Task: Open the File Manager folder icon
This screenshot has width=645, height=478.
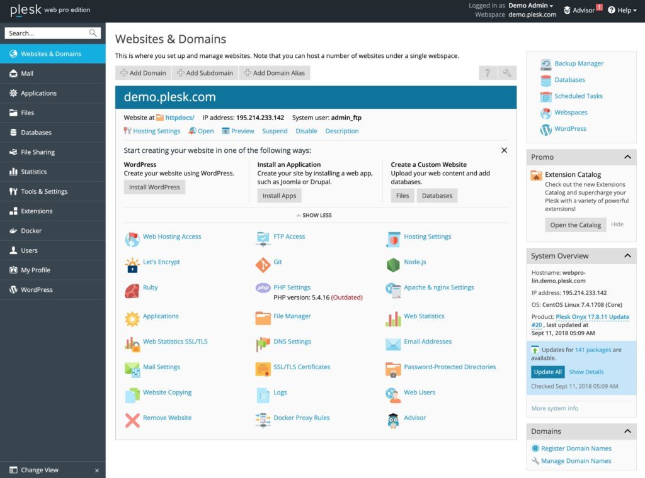Action: click(x=263, y=318)
